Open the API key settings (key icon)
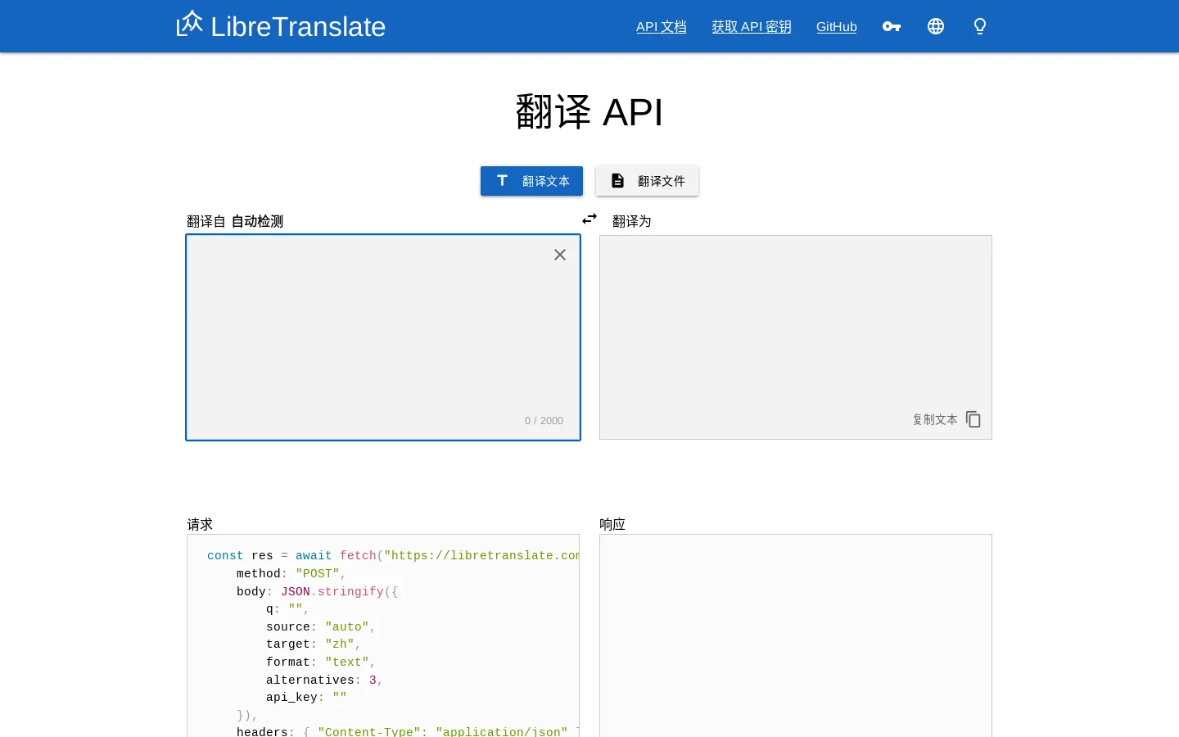 point(892,26)
